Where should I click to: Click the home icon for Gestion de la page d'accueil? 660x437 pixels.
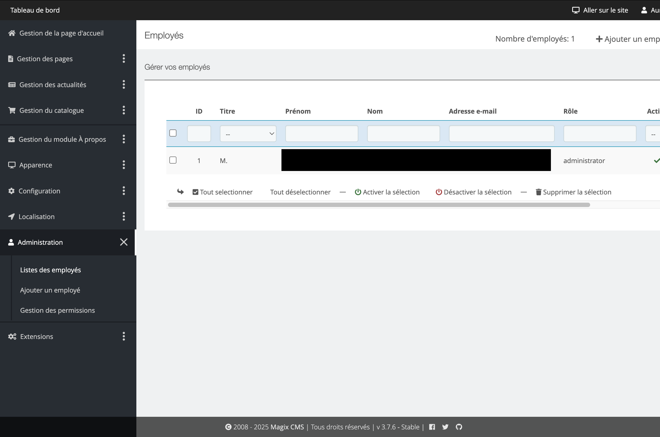point(12,33)
